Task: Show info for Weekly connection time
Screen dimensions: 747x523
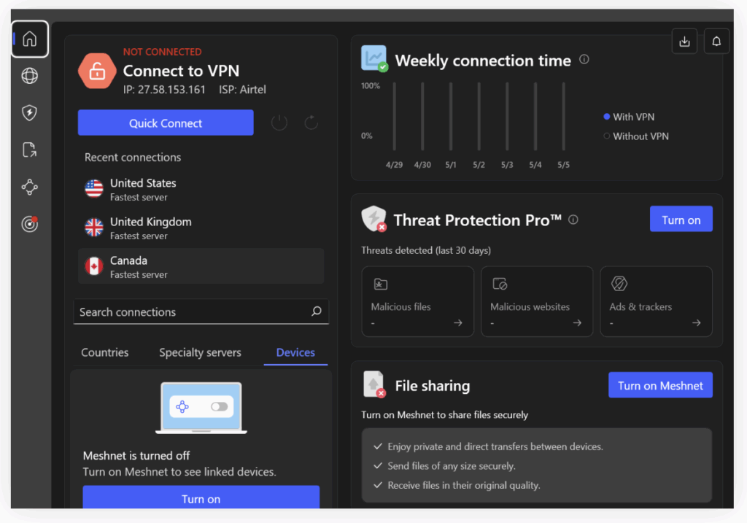Action: pyautogui.click(x=584, y=60)
